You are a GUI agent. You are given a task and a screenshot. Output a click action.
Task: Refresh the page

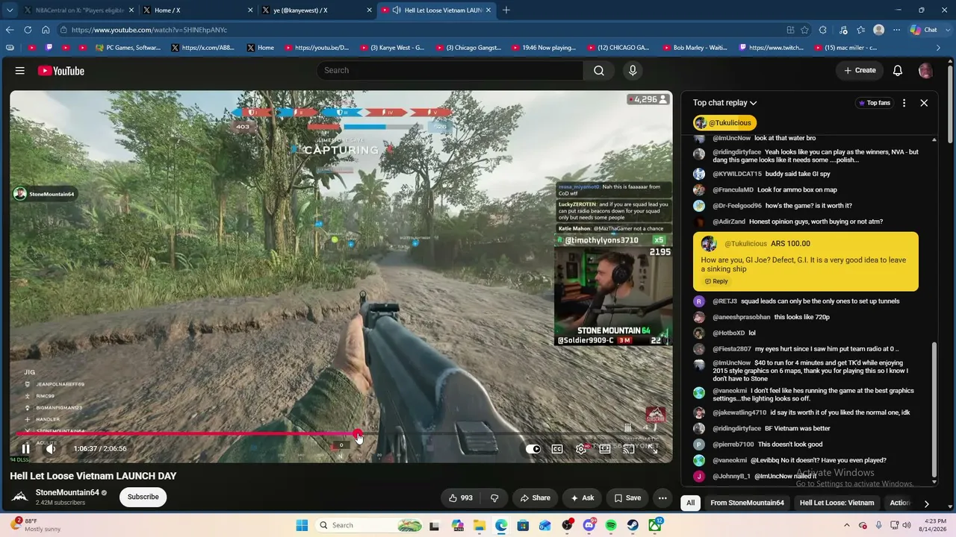pos(28,30)
